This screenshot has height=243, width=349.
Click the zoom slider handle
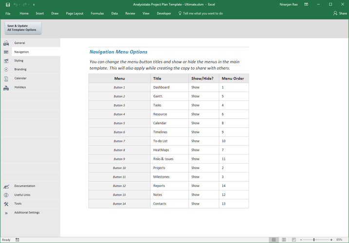click(x=314, y=240)
